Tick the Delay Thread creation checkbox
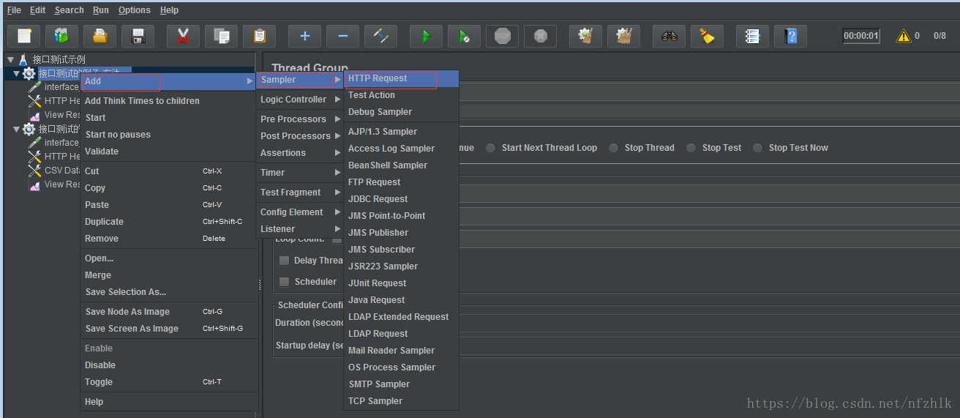This screenshot has height=418, width=960. click(x=284, y=261)
